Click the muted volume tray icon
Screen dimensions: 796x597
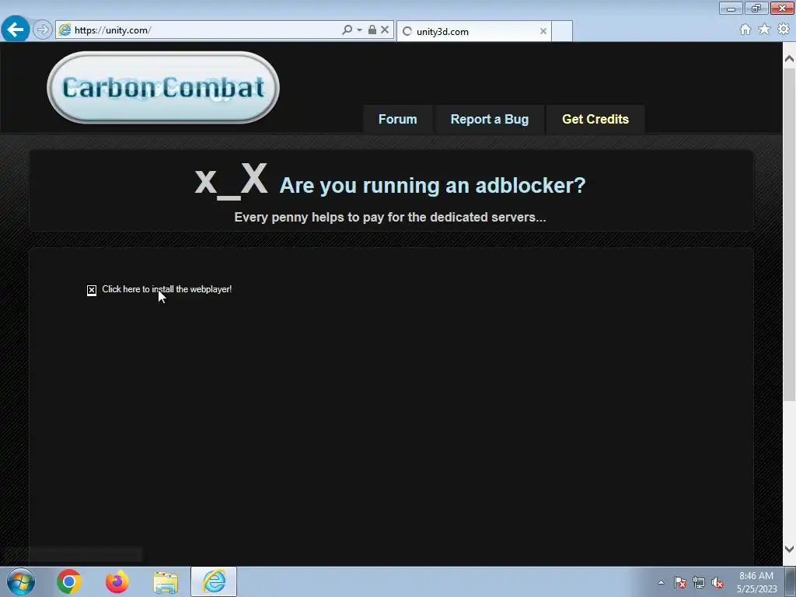717,582
